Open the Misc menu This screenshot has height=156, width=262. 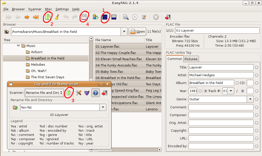(x=49, y=9)
